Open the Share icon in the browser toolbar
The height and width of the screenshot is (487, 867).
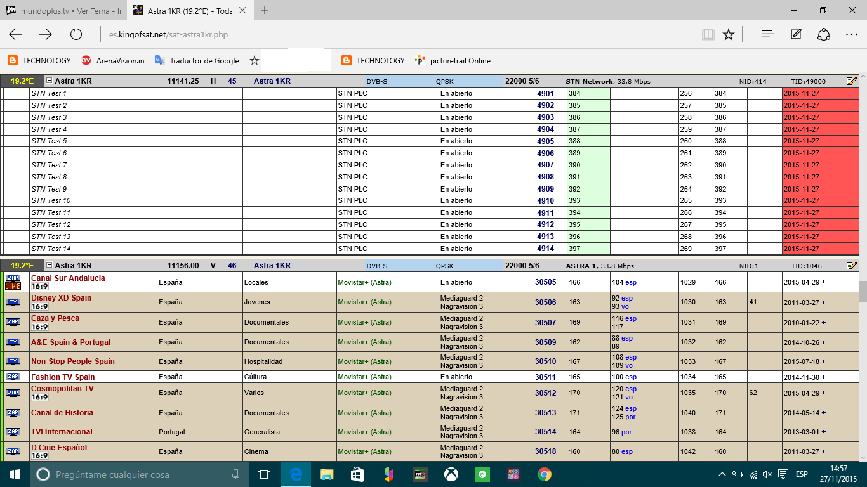(x=824, y=35)
